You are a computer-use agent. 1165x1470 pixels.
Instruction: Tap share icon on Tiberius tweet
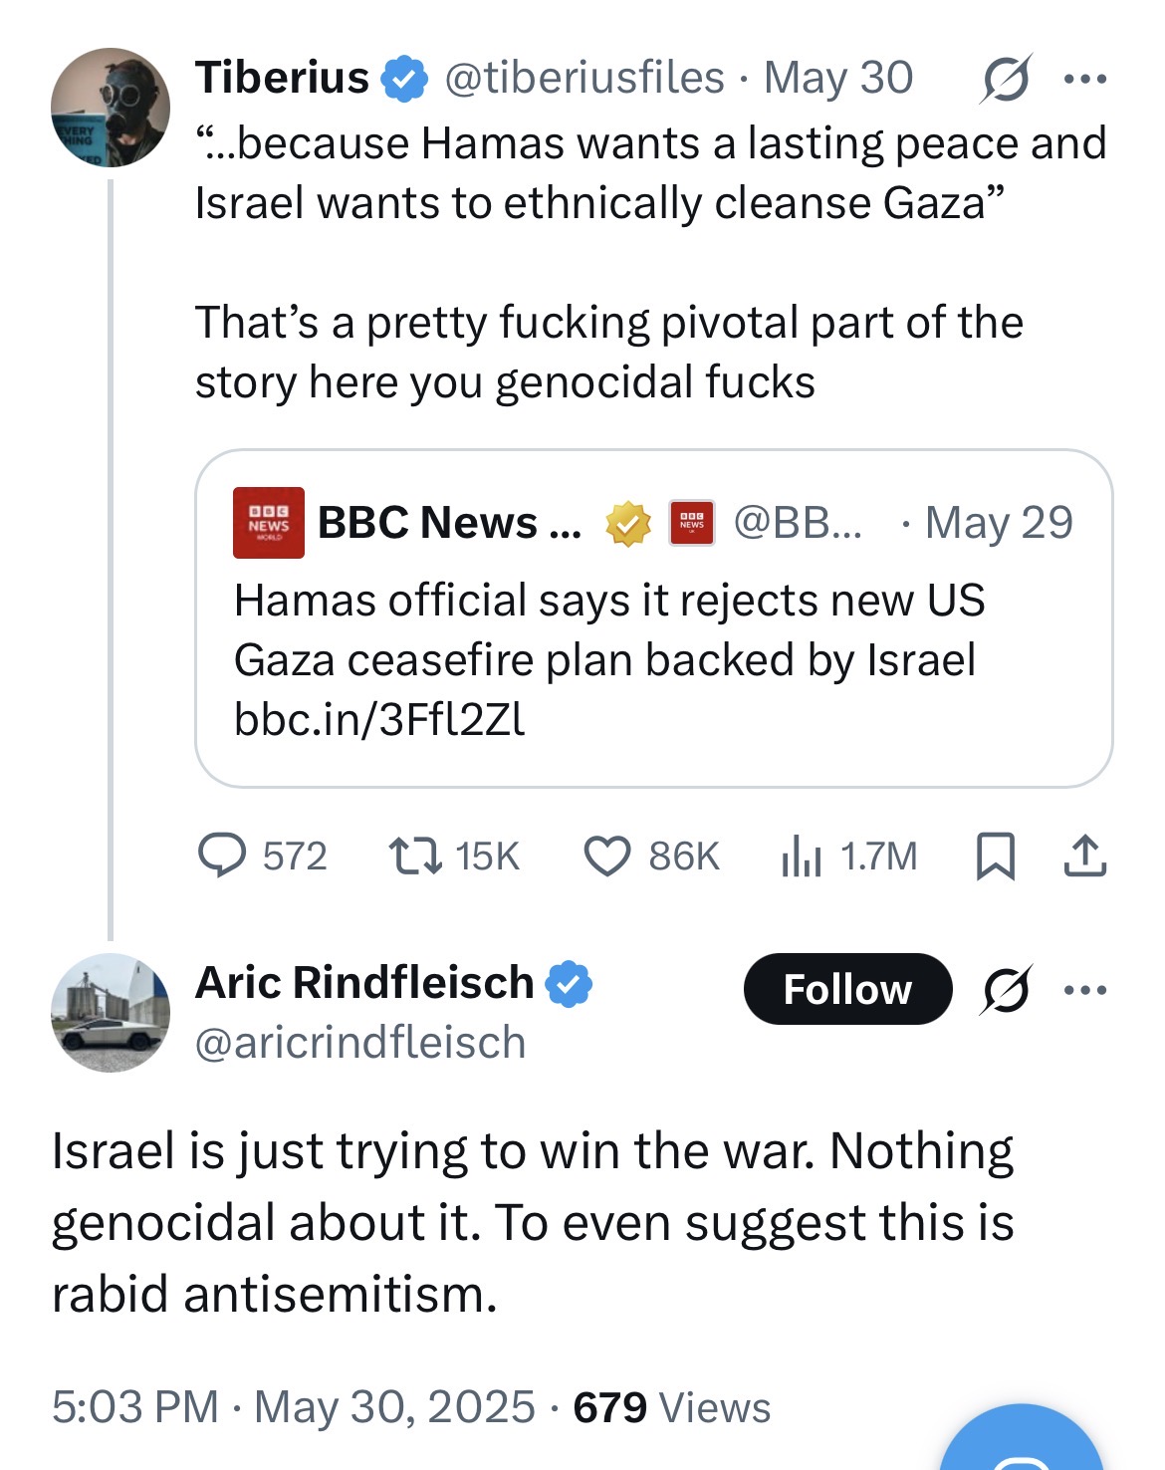pos(1084,856)
